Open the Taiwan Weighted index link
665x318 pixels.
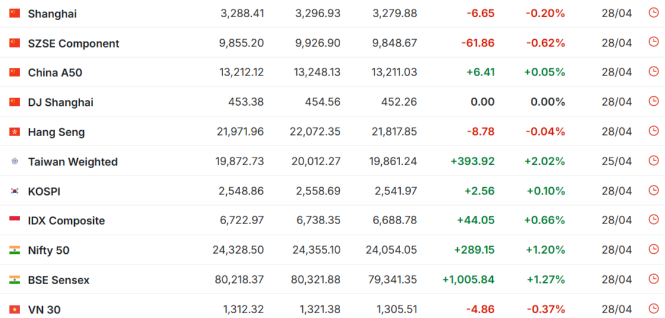(x=72, y=162)
